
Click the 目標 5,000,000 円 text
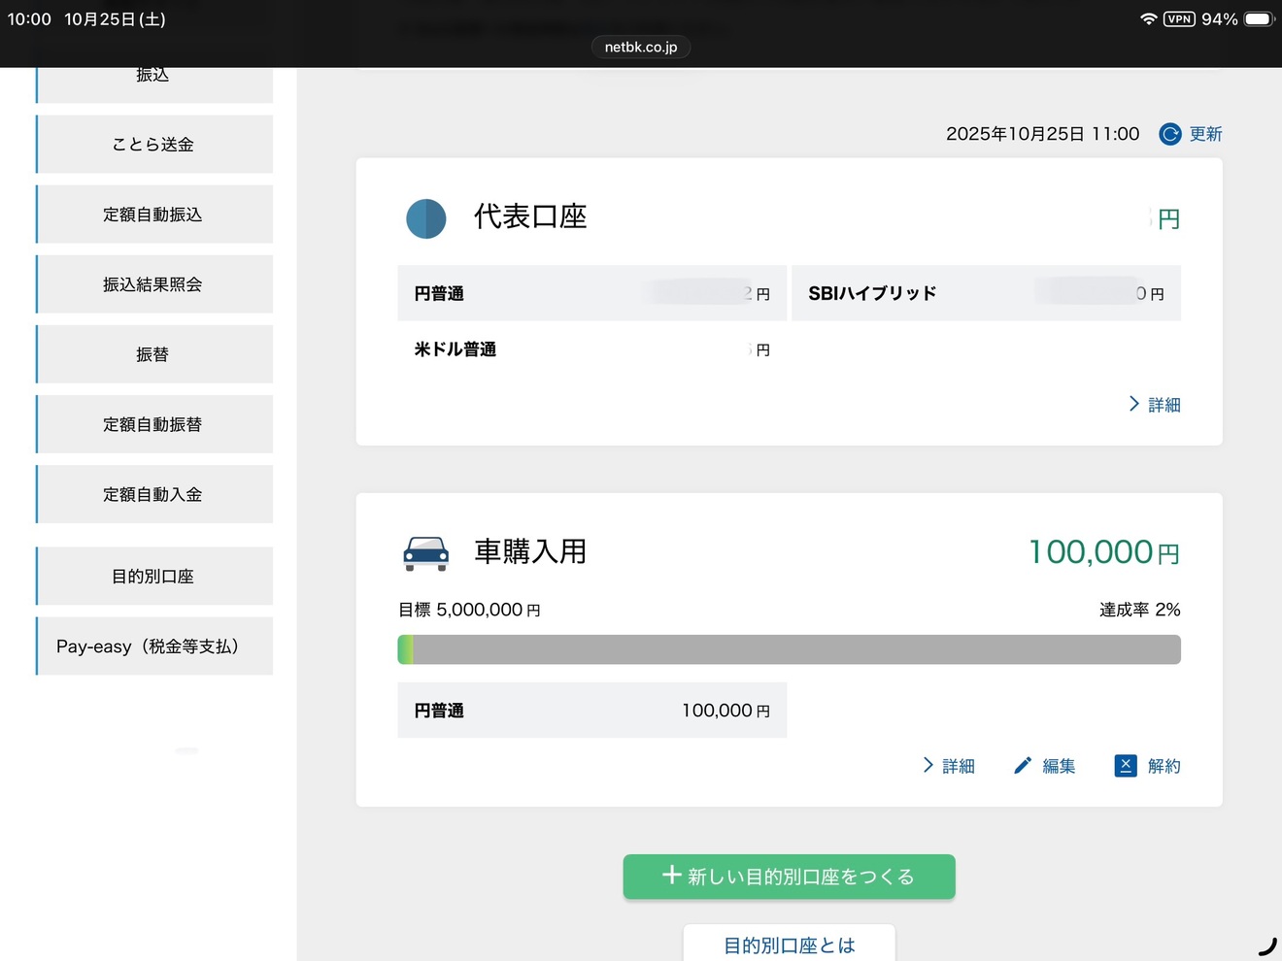(x=469, y=610)
